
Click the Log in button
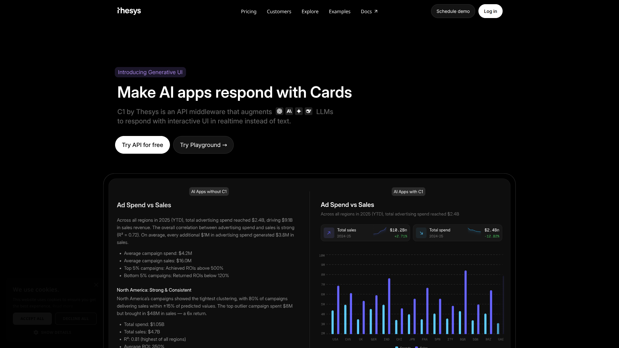pos(490,11)
